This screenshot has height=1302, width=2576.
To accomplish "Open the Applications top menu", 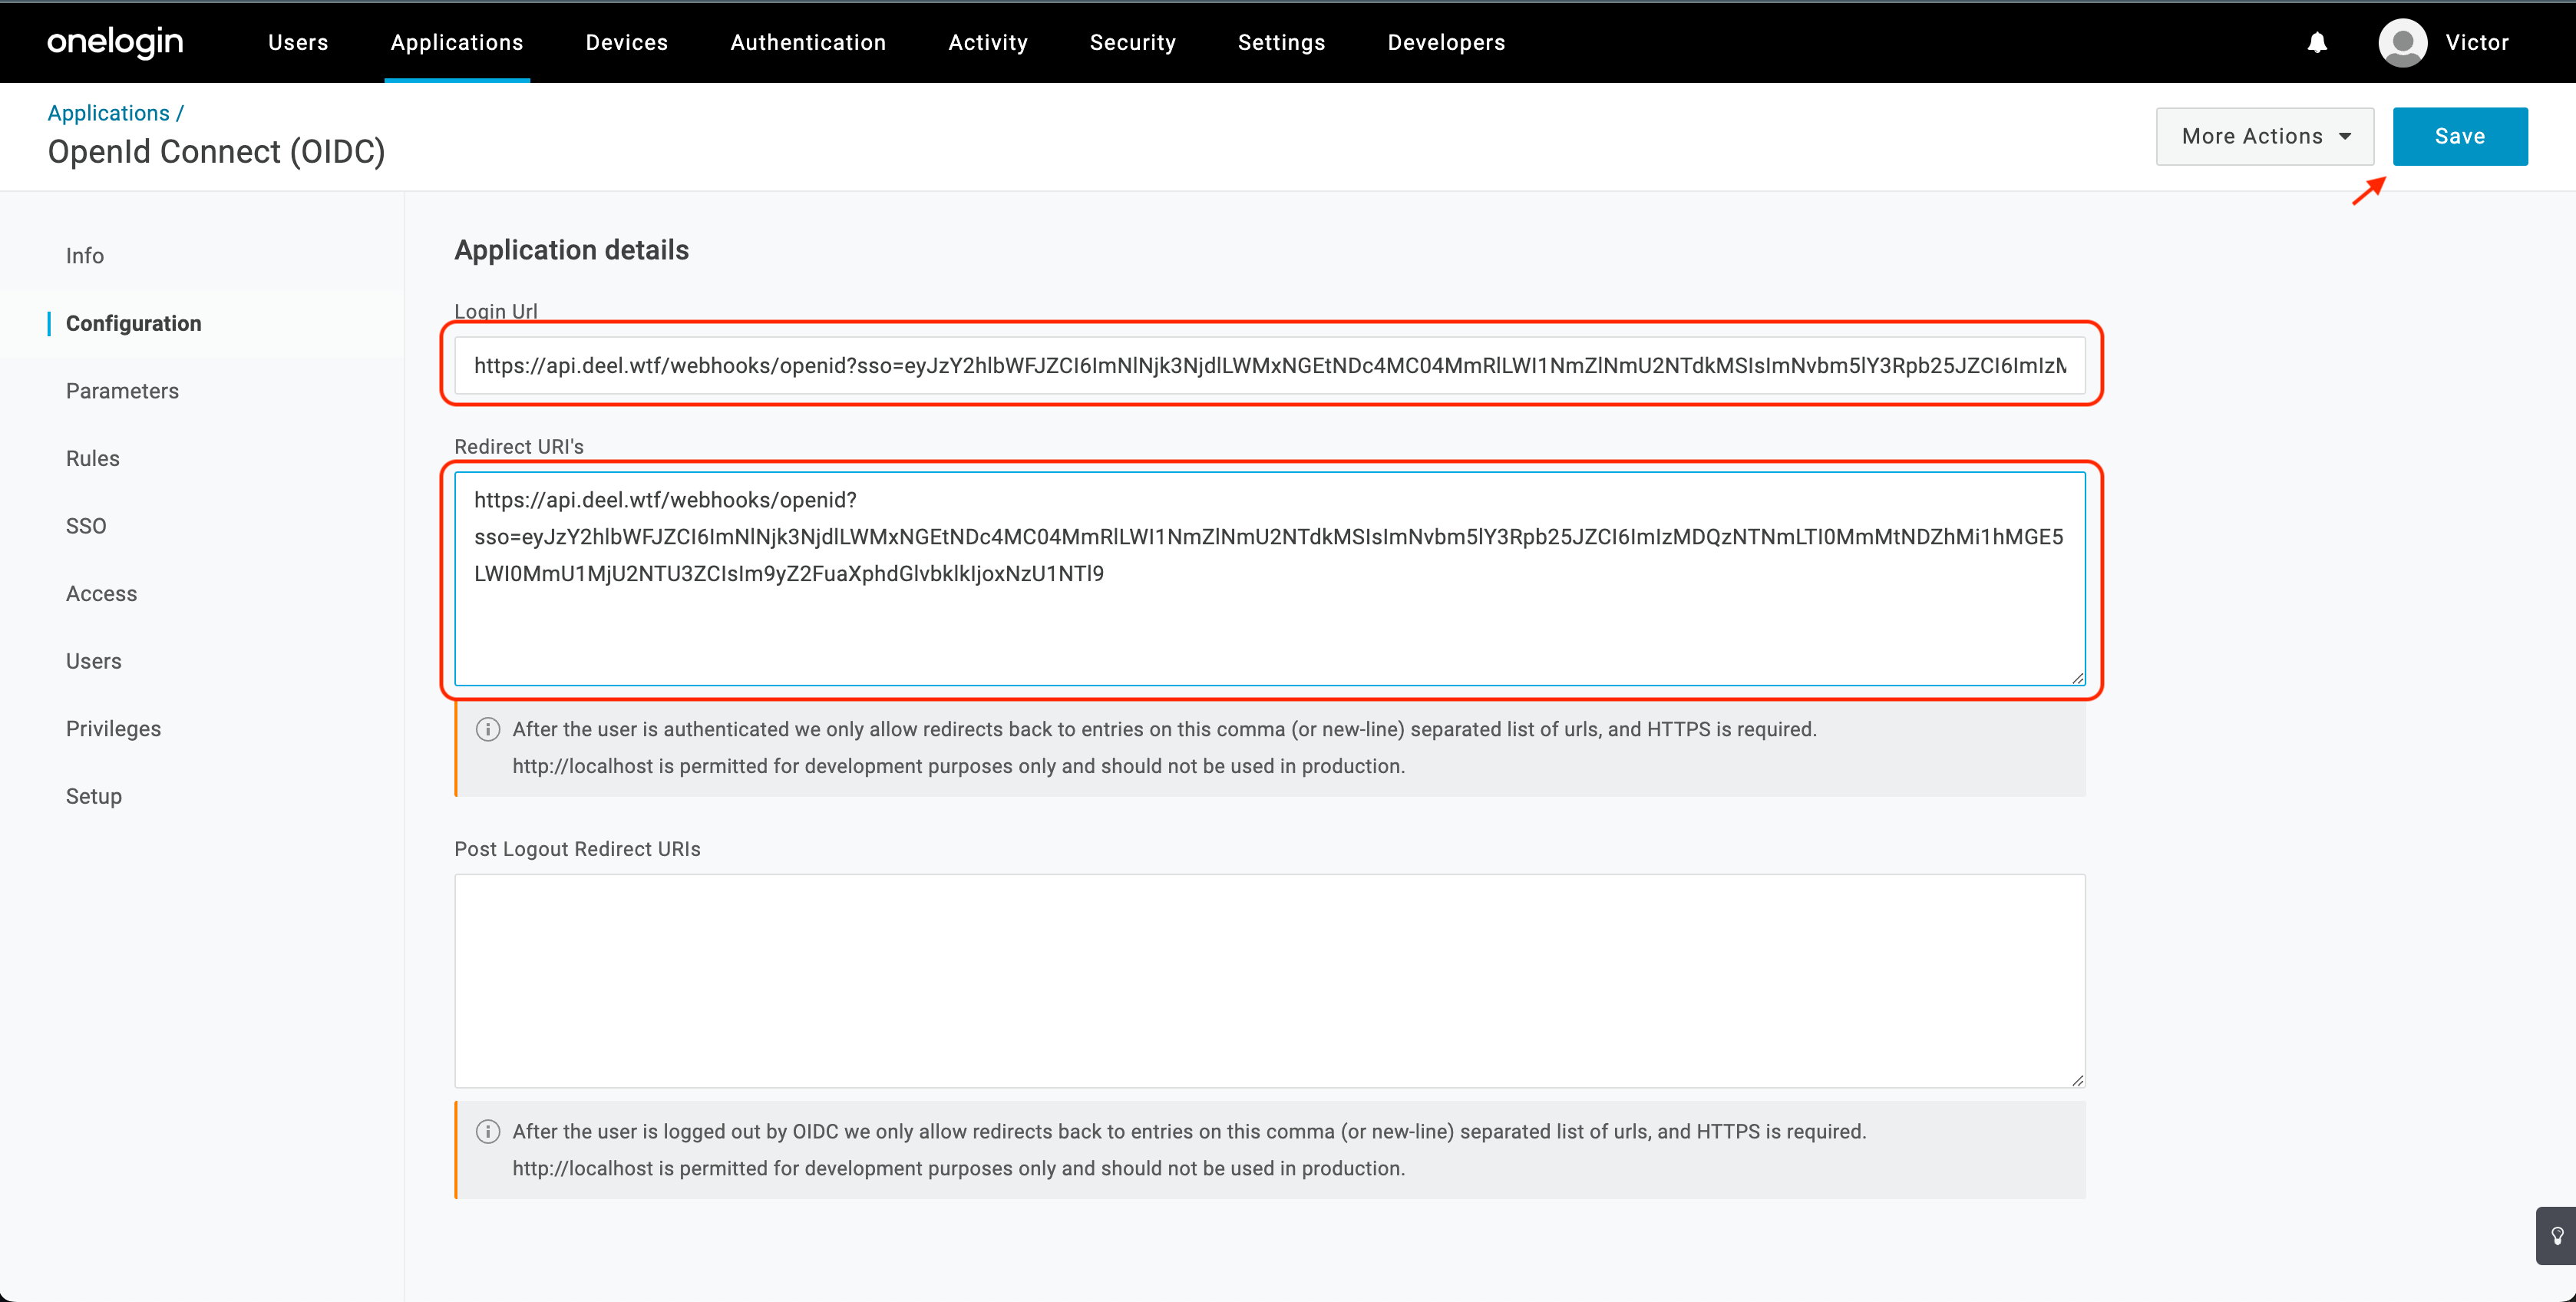I will click(457, 42).
